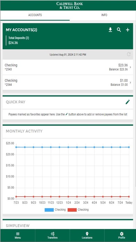The height and width of the screenshot is (242, 136).
Task: Select Today point on blue line
Action: tap(129, 147)
